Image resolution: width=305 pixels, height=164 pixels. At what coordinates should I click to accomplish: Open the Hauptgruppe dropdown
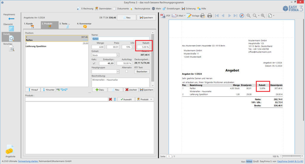click(x=118, y=71)
